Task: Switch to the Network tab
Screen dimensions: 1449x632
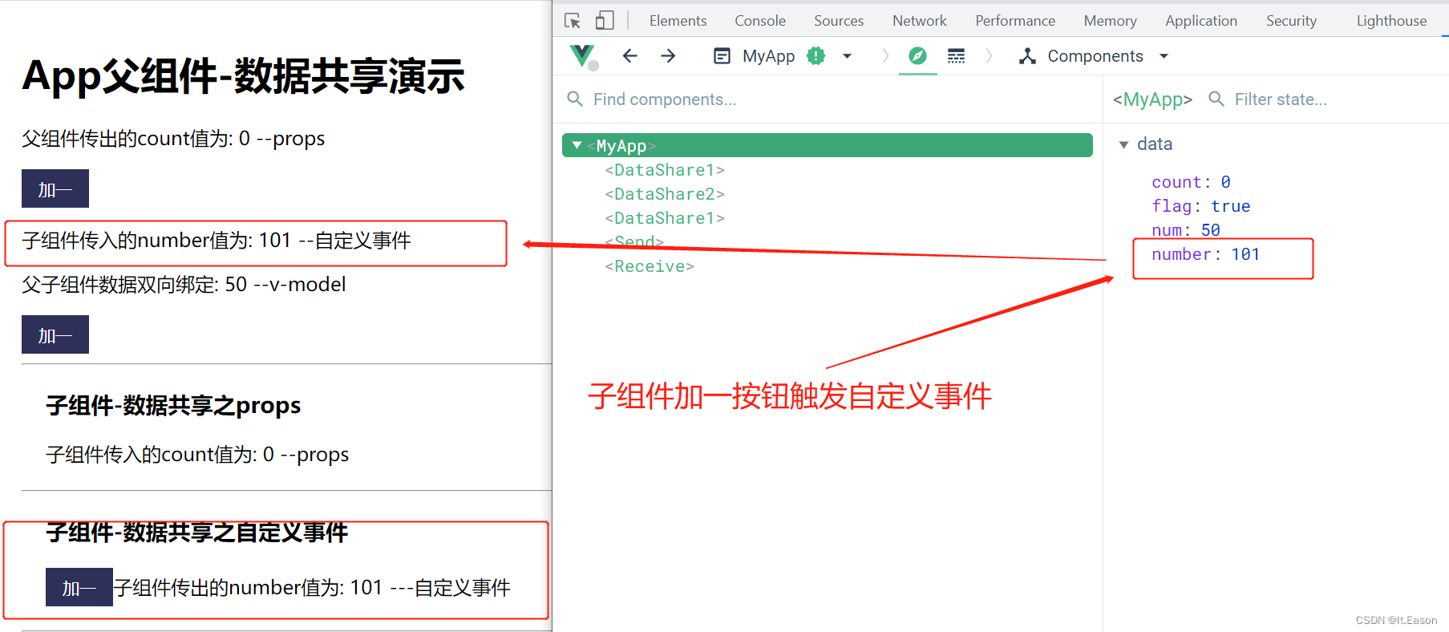Action: pyautogui.click(x=920, y=21)
